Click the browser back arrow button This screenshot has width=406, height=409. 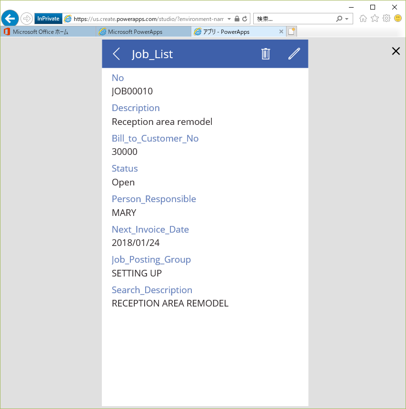coord(10,19)
